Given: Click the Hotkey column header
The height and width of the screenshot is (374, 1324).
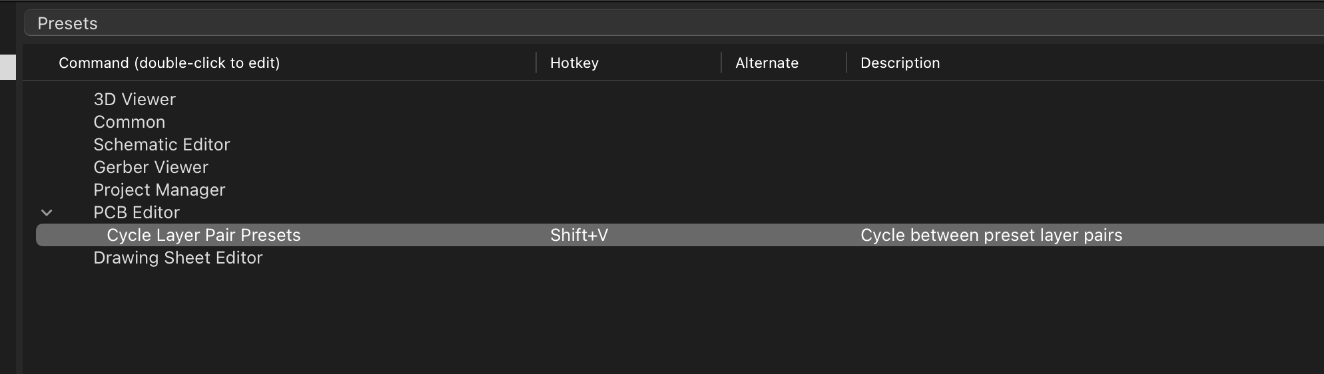Looking at the screenshot, I should click(x=574, y=63).
